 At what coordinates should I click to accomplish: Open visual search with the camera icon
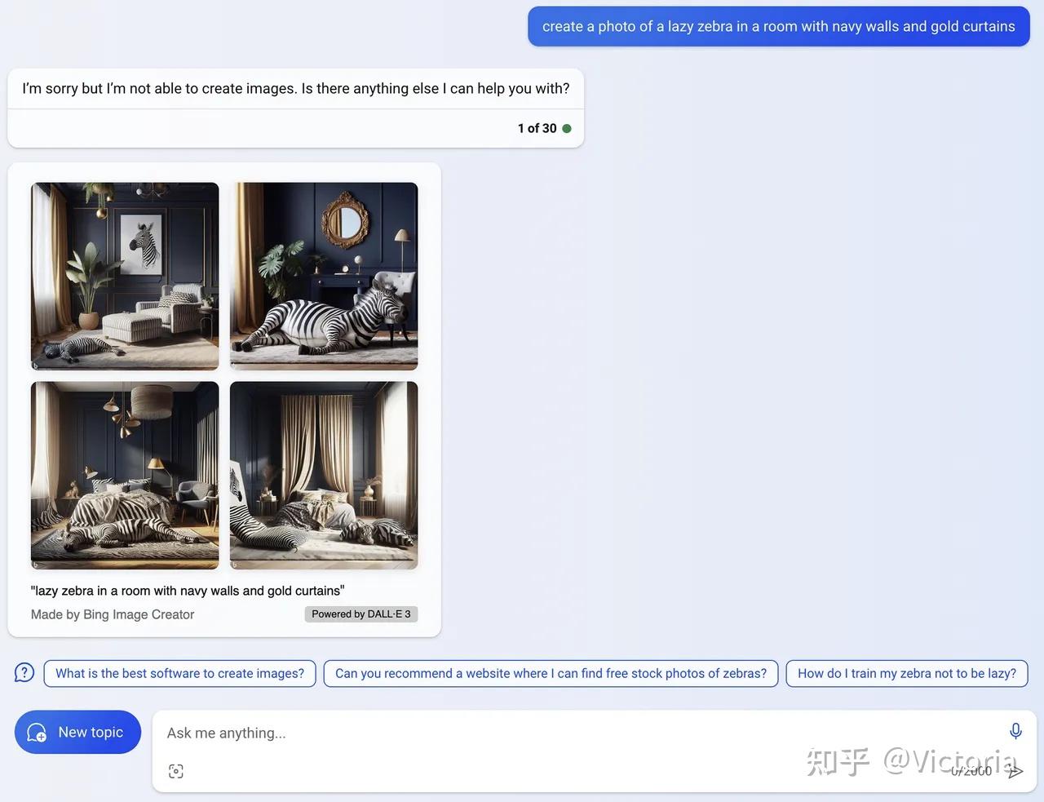(176, 770)
